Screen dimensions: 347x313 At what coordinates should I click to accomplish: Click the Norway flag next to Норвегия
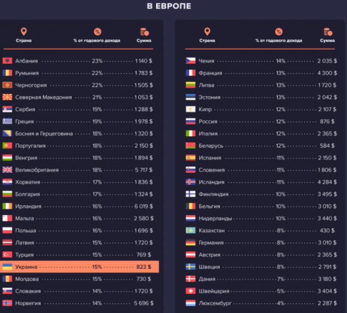[x=7, y=303]
